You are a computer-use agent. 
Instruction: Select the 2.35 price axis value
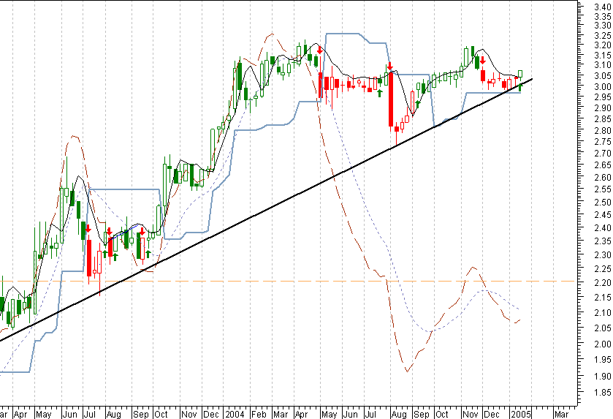click(x=603, y=241)
